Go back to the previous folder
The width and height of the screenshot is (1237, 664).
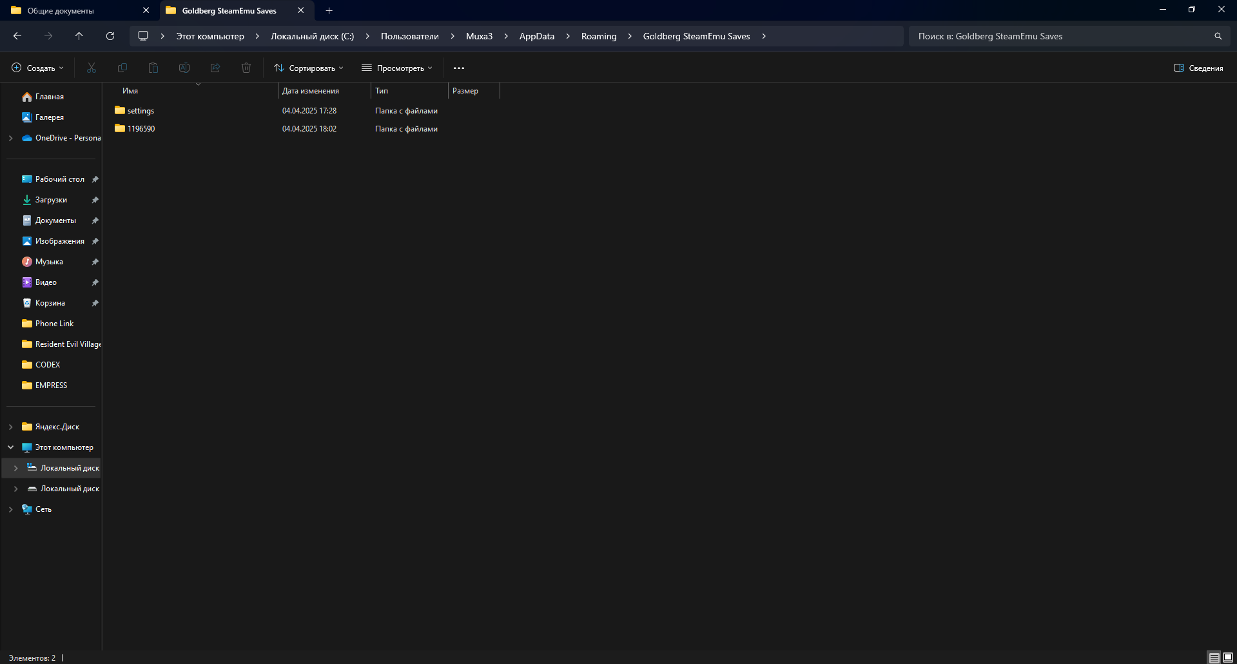click(17, 36)
